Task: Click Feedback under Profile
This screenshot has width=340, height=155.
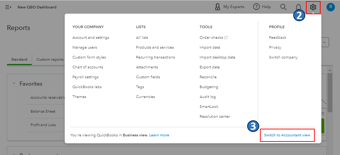Action: (x=278, y=38)
